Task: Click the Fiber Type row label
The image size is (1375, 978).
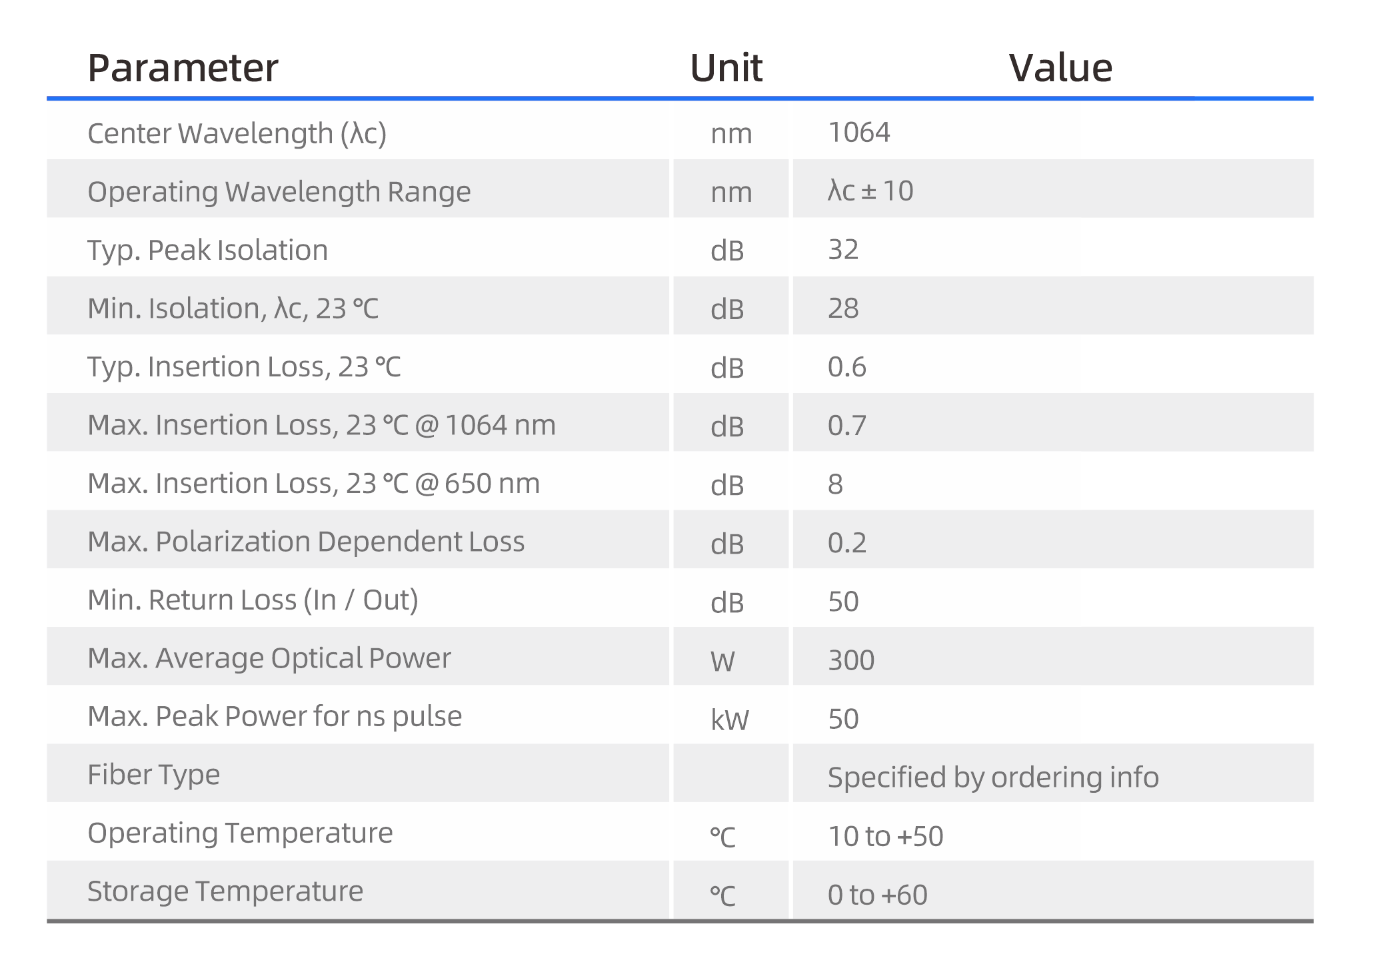Action: pos(153,775)
